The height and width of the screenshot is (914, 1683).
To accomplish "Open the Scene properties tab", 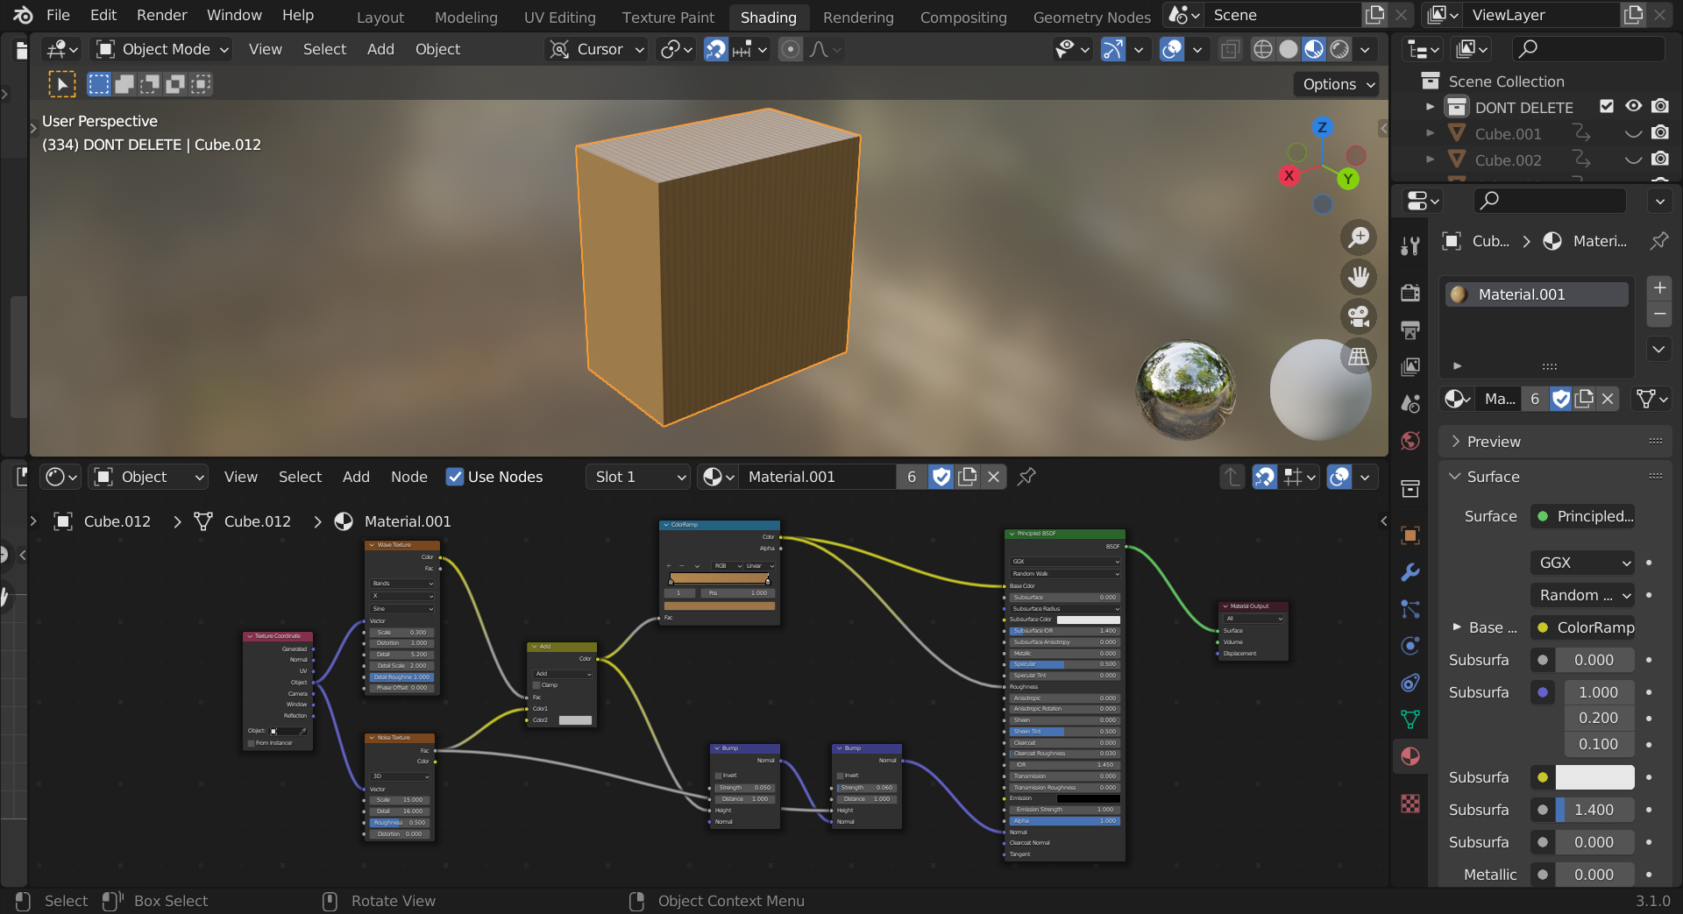I will point(1410,403).
